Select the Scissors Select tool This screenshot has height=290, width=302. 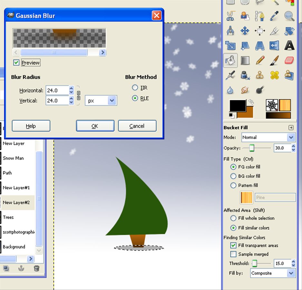230,16
